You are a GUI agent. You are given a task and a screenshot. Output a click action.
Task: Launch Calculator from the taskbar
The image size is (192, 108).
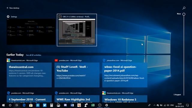click(51, 105)
